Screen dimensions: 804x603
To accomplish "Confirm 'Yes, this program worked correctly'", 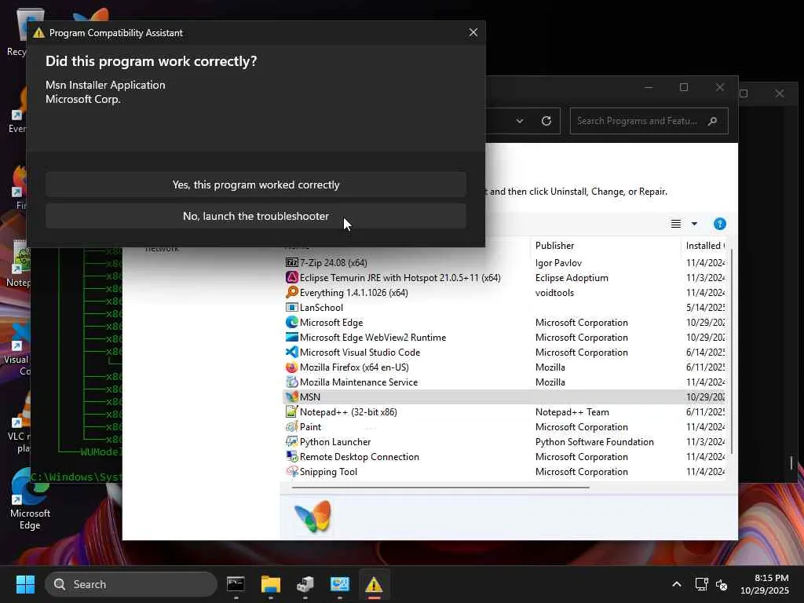I will coord(255,185).
